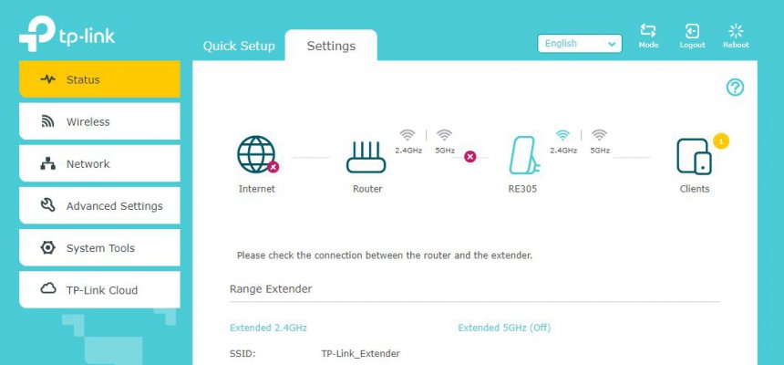
Task: Click the Extended 2.4GHz link
Action: pos(268,328)
